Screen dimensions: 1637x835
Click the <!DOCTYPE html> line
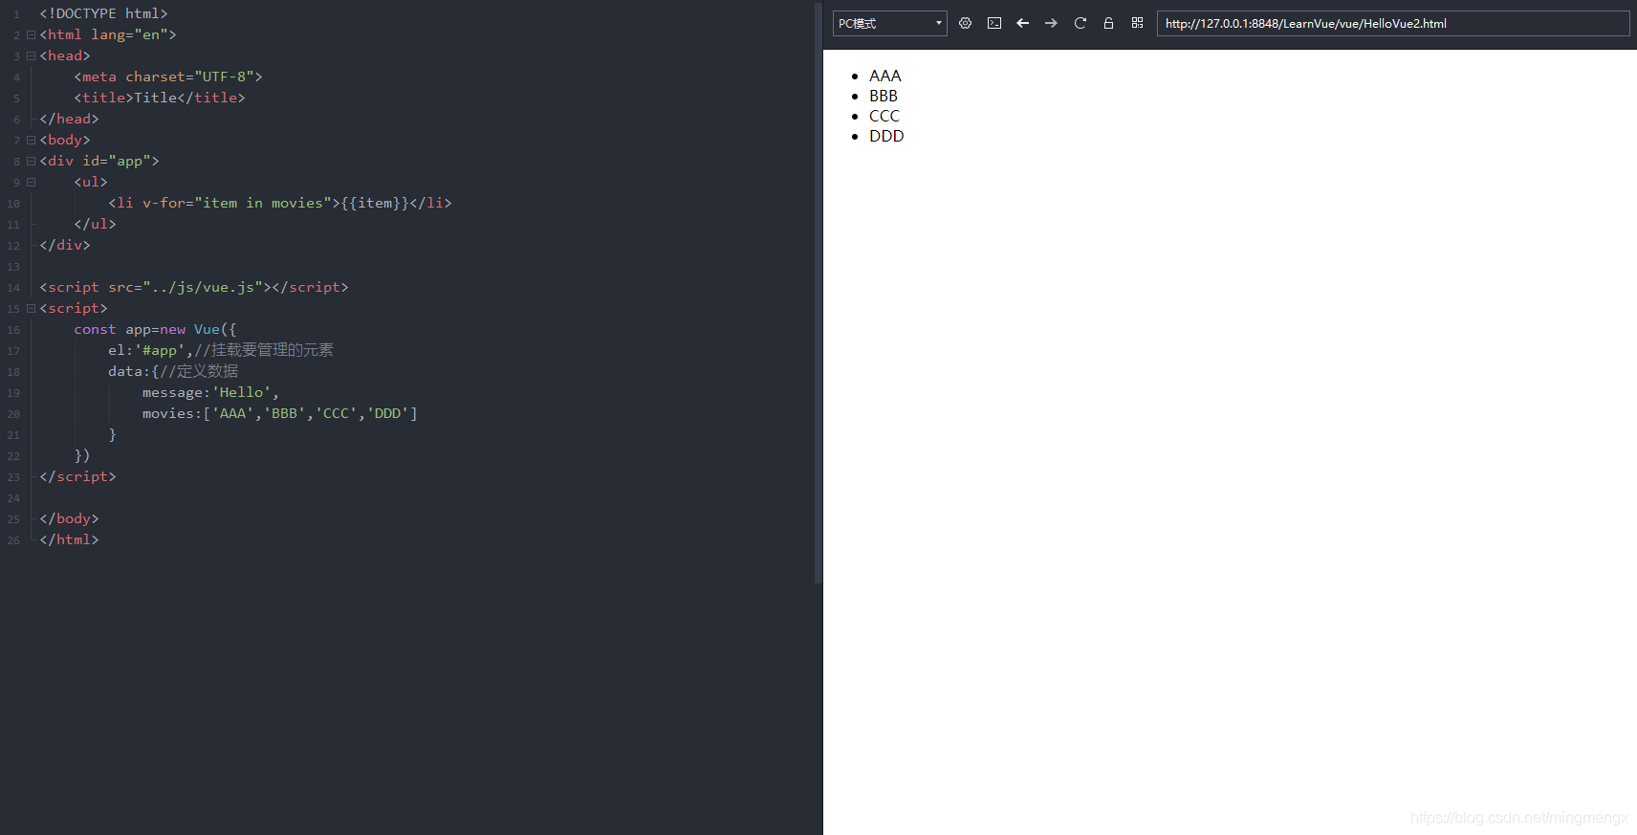[x=103, y=13]
